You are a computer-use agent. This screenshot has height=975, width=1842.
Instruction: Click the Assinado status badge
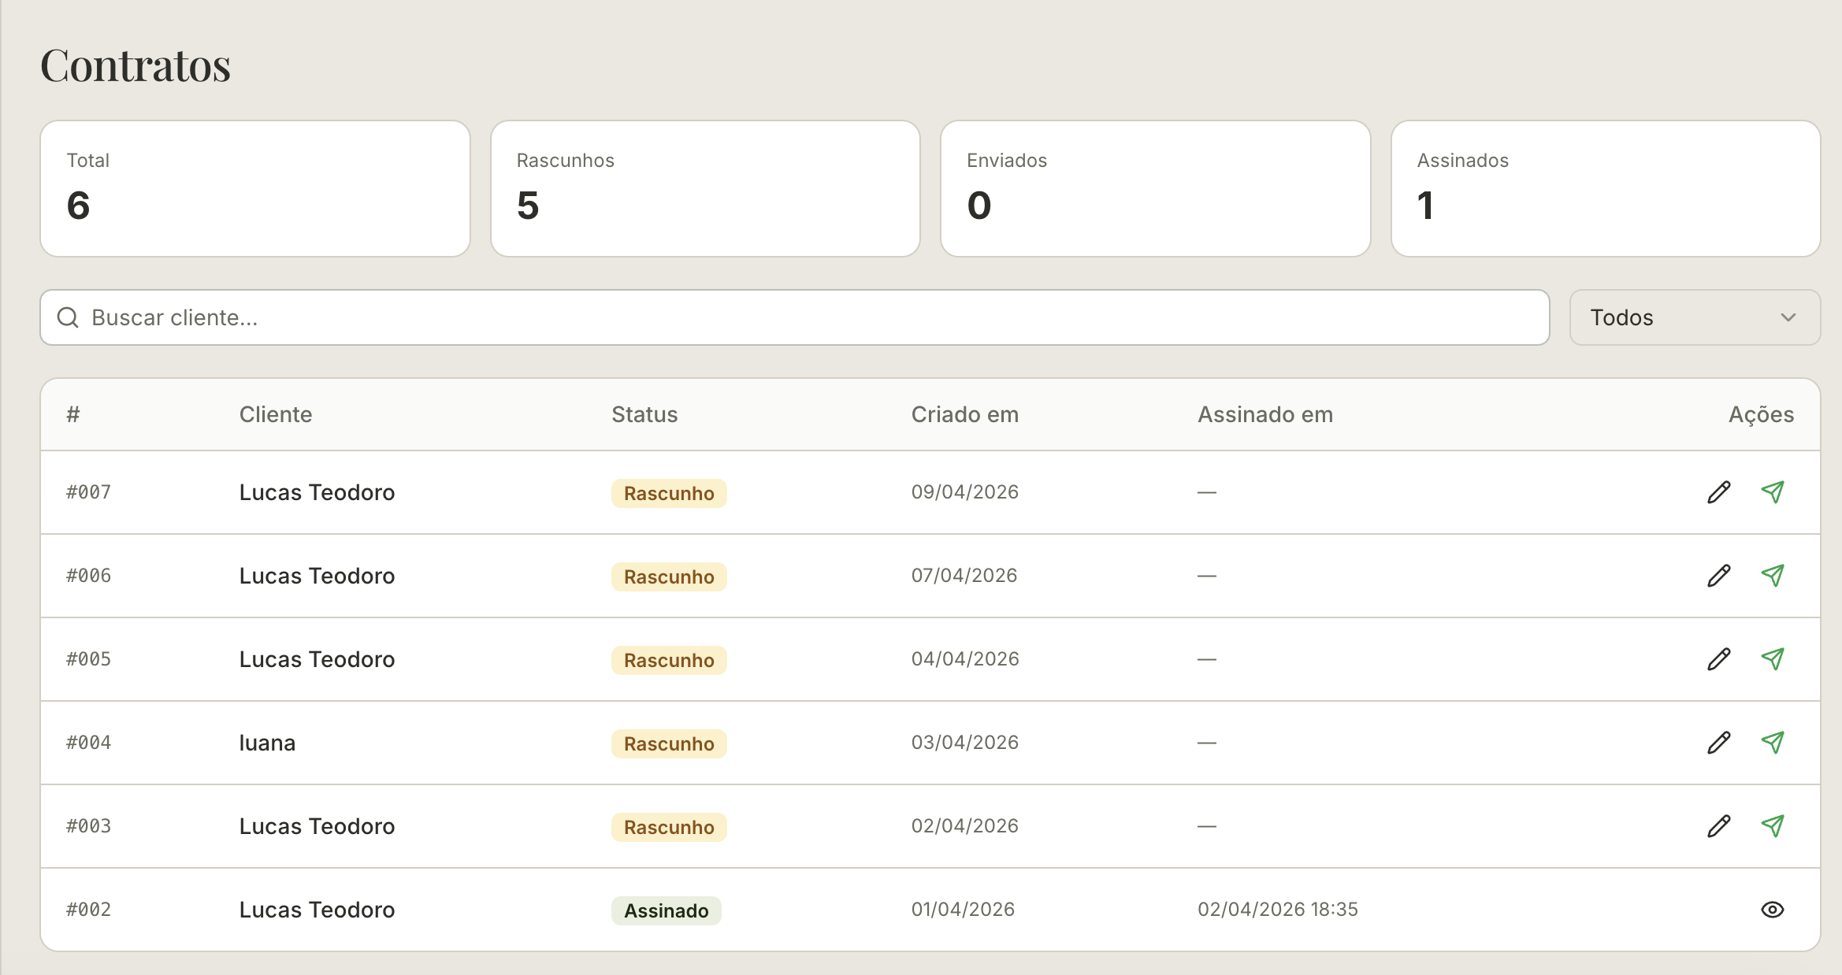coord(667,911)
